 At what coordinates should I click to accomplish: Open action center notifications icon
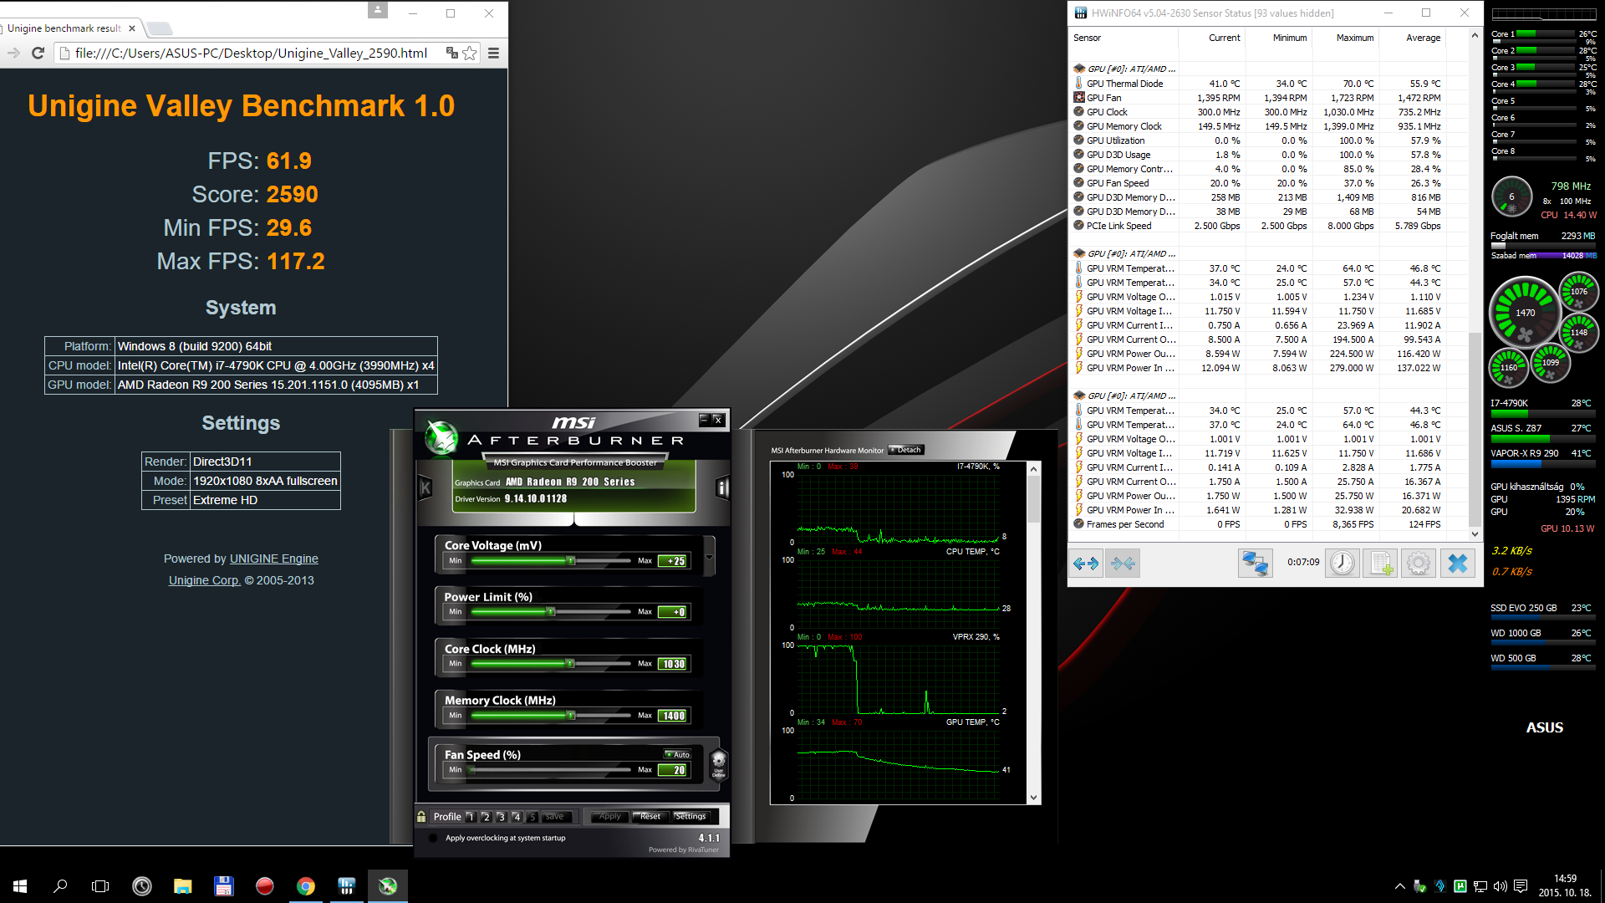point(1521,886)
